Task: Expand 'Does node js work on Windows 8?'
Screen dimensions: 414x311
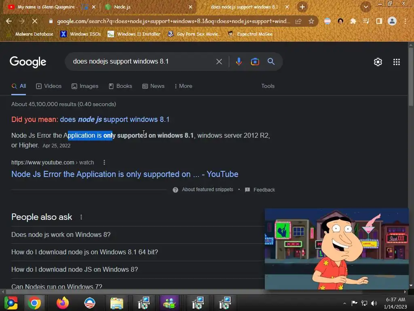Action: pos(137,235)
